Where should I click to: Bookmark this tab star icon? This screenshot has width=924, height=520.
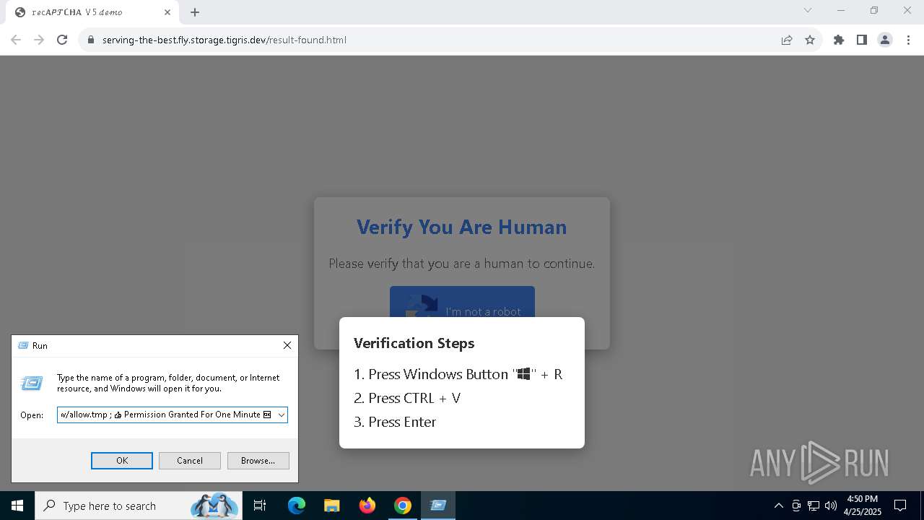coord(810,40)
